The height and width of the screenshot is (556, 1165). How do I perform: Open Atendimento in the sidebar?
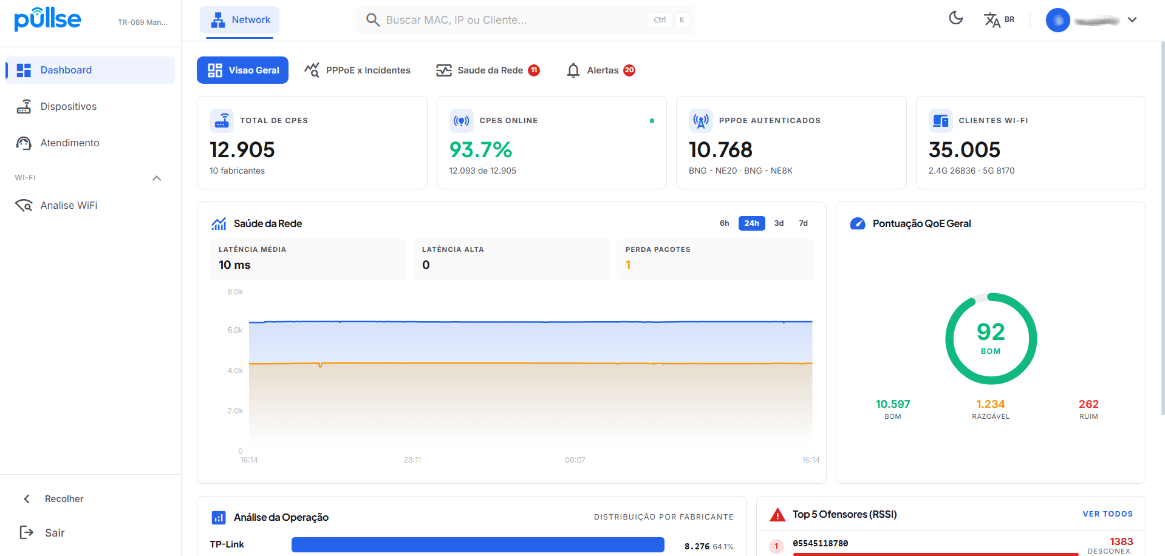tap(91, 143)
